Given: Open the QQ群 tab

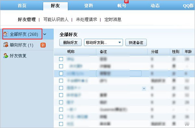Looking at the screenshot, I should (188, 6).
